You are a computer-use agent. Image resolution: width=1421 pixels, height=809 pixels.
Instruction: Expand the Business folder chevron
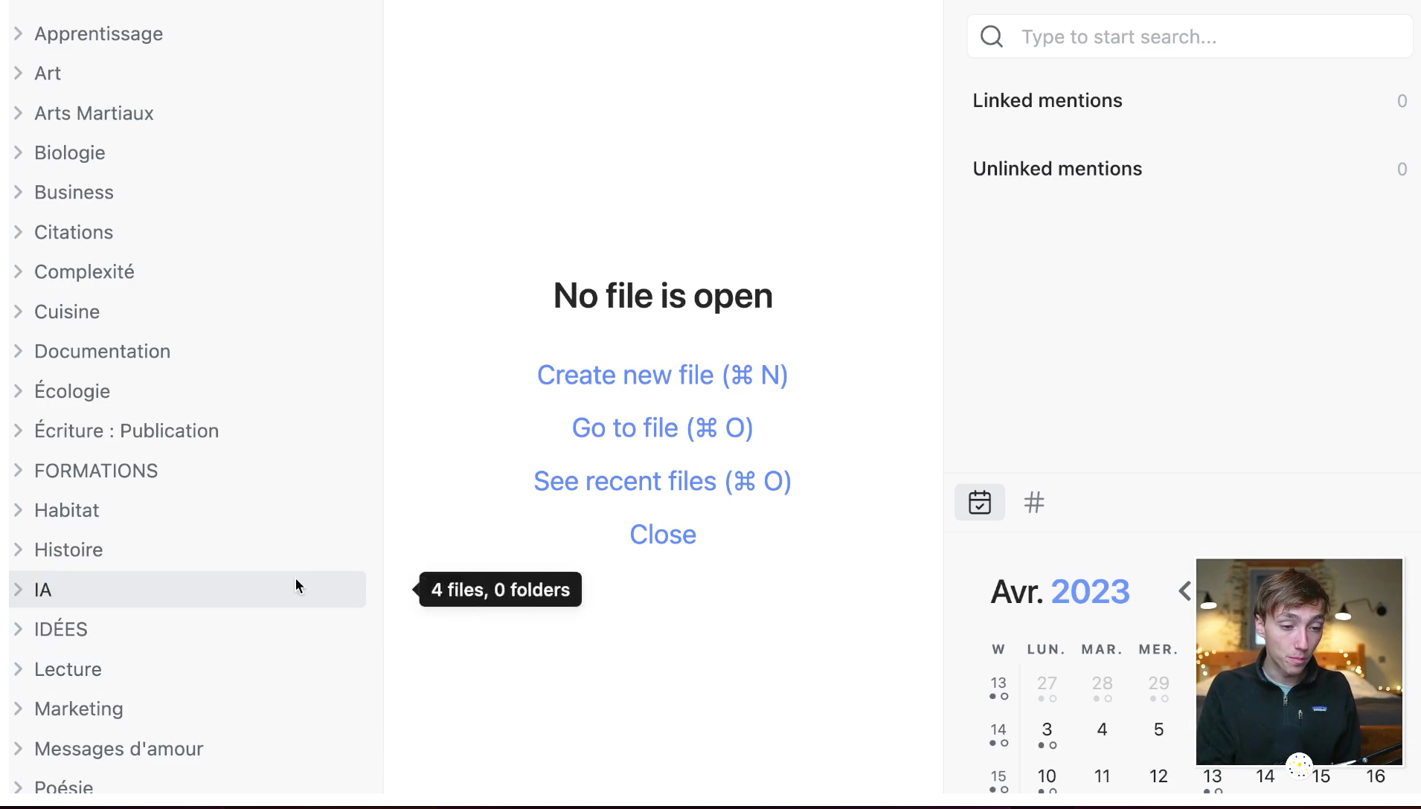pos(19,192)
